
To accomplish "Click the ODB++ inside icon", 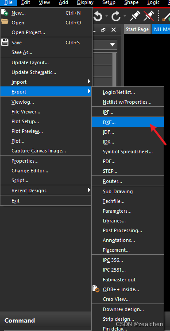I will click(96, 288).
